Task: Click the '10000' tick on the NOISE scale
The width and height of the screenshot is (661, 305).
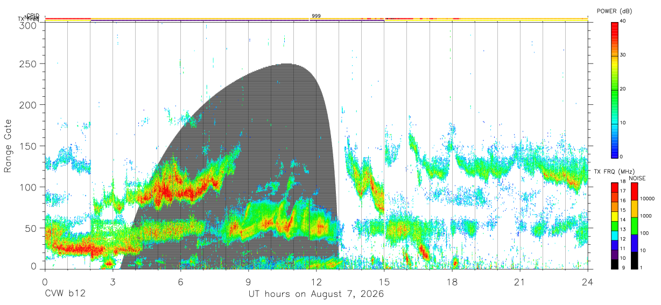Action: (647, 198)
